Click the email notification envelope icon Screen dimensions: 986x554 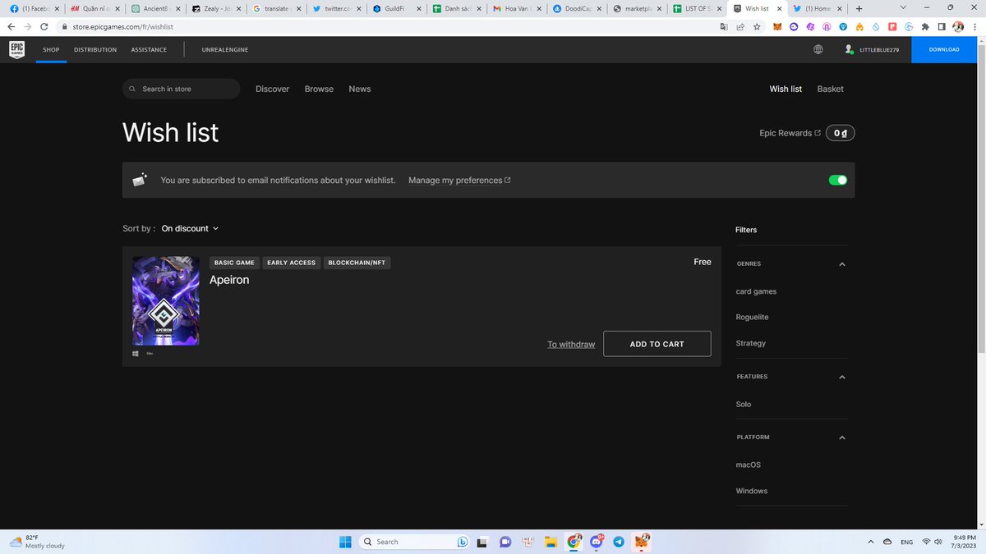click(x=140, y=180)
